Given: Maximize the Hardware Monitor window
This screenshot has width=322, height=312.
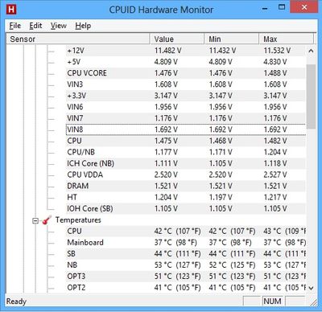Looking at the screenshot, I should [282, 7].
